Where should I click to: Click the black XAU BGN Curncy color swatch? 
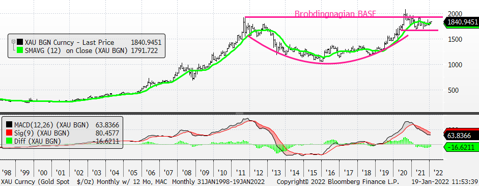pos(20,42)
